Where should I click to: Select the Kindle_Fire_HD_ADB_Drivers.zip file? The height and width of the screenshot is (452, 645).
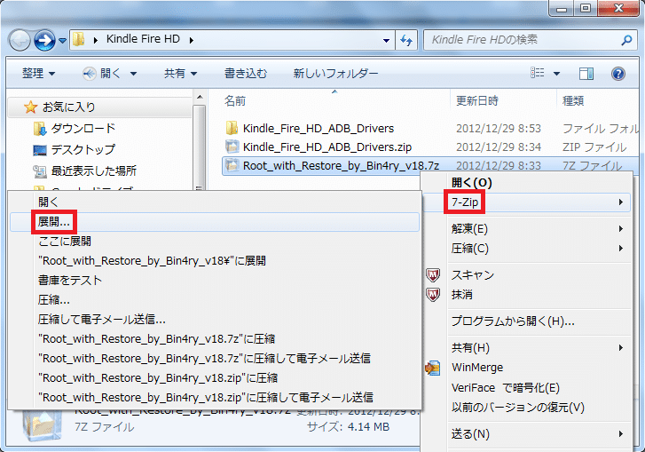pyautogui.click(x=327, y=147)
